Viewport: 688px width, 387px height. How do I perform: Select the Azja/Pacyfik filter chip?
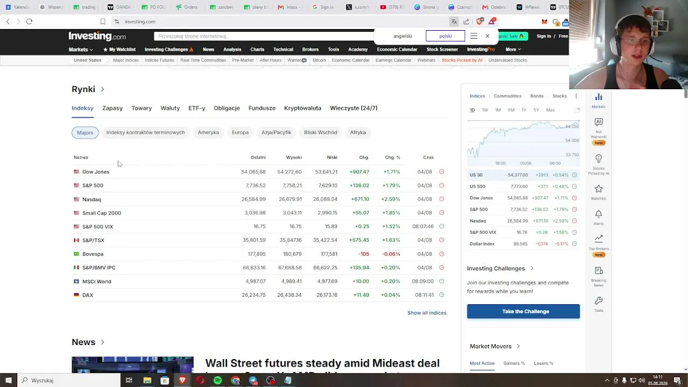[x=276, y=132]
